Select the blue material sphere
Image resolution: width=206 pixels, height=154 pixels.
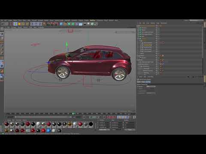(48, 130)
